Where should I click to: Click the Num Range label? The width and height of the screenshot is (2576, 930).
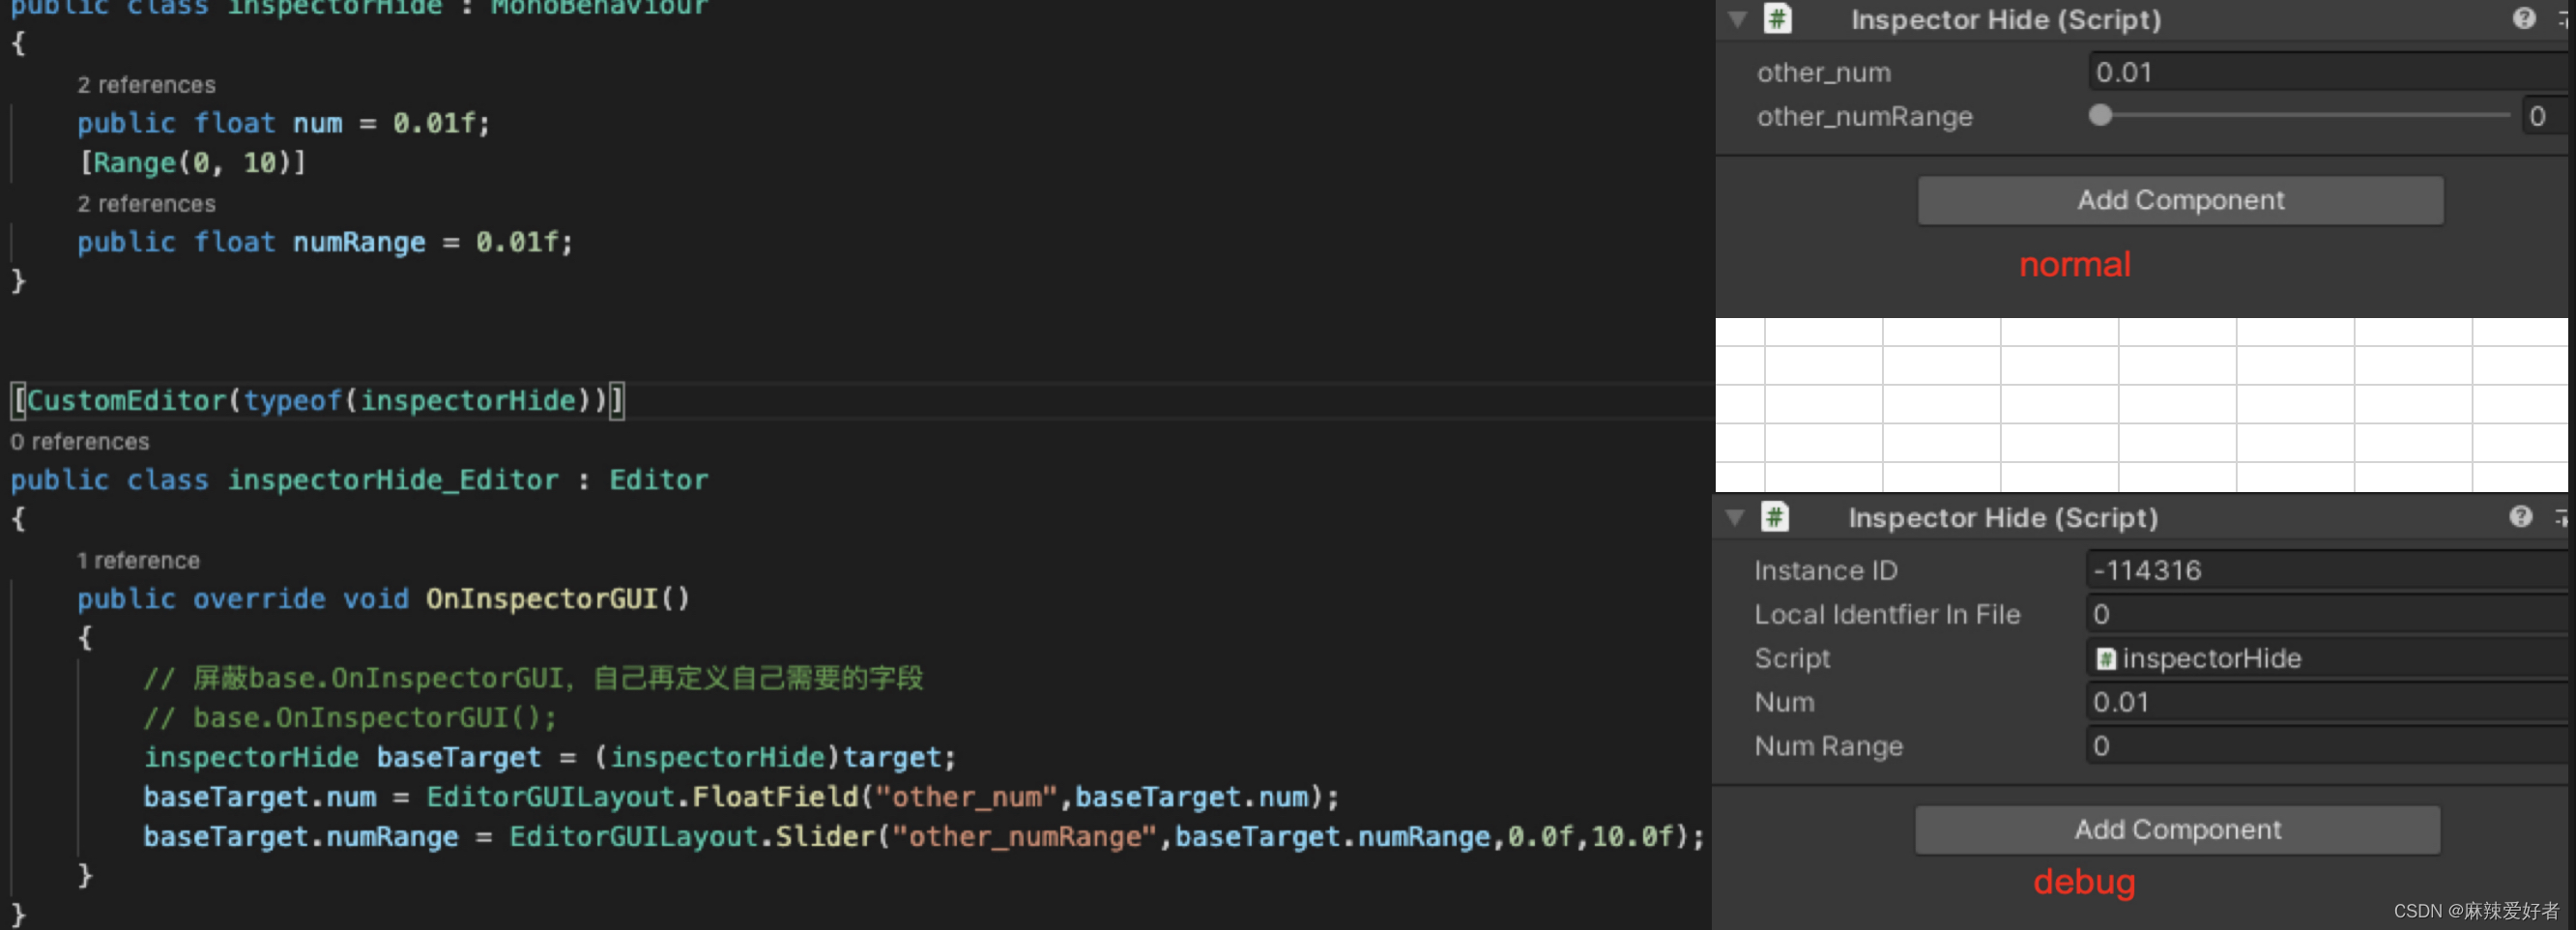1828,746
